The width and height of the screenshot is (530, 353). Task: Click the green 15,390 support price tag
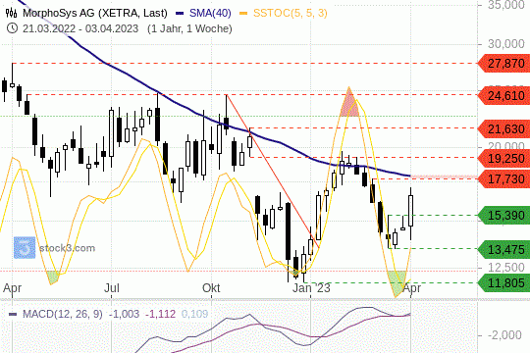click(503, 215)
